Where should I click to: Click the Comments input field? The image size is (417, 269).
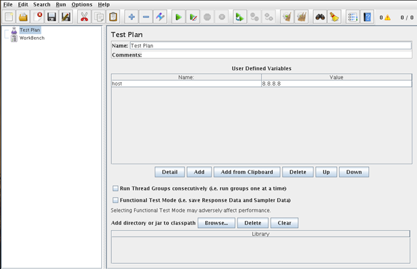click(277, 55)
